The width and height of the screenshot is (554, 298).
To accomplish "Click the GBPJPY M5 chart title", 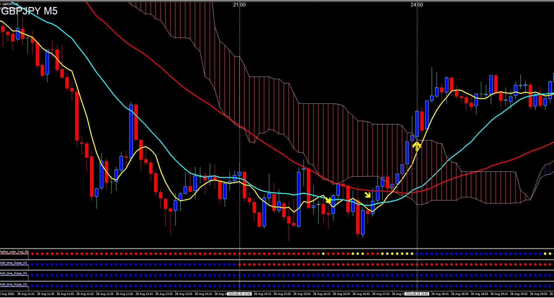I will point(29,11).
